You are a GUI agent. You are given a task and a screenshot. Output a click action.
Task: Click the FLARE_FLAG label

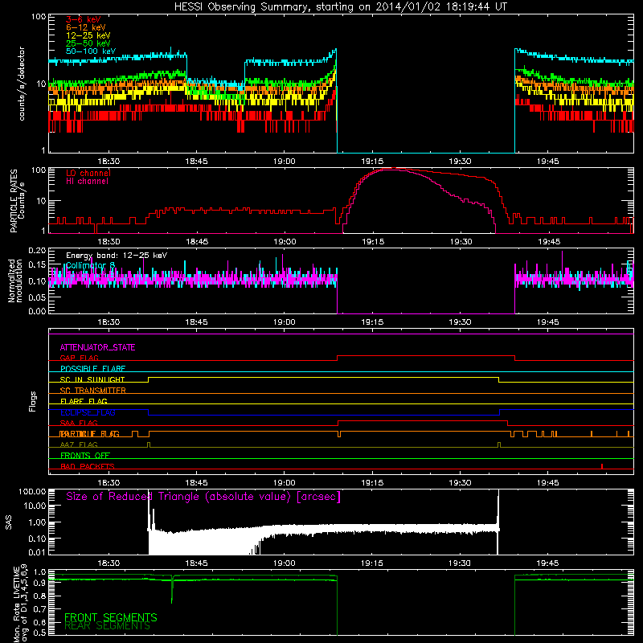pos(84,401)
